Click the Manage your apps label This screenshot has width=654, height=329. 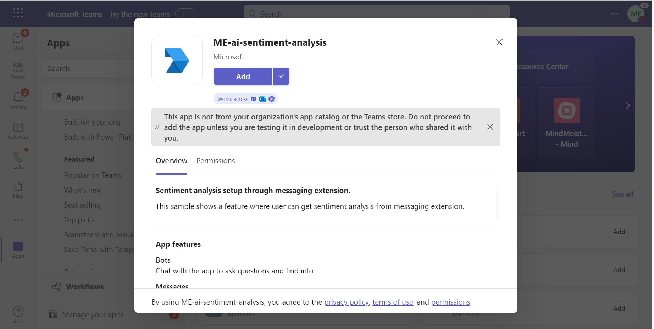[93, 314]
